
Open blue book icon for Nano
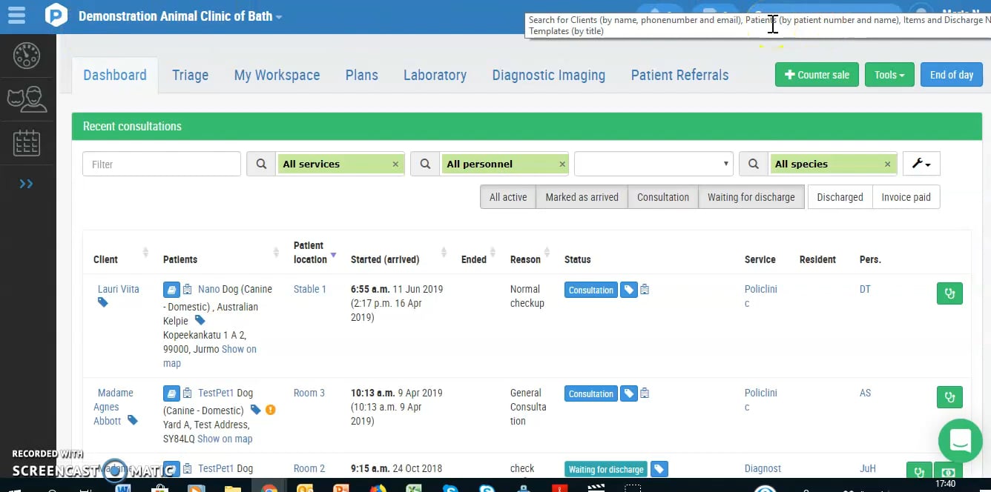point(171,290)
